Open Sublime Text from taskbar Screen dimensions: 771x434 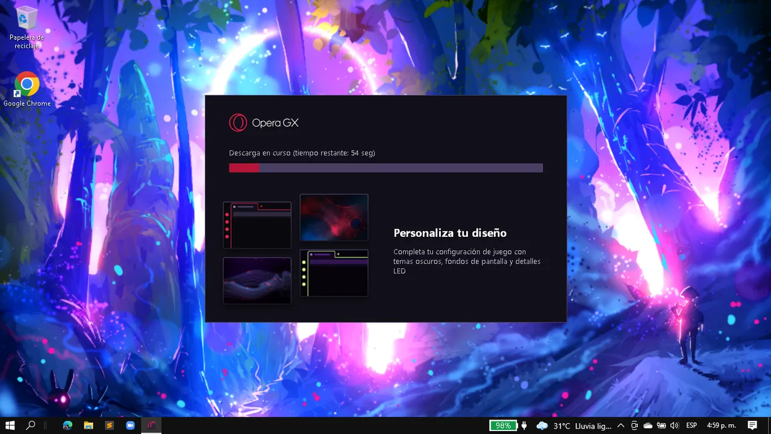pos(109,426)
